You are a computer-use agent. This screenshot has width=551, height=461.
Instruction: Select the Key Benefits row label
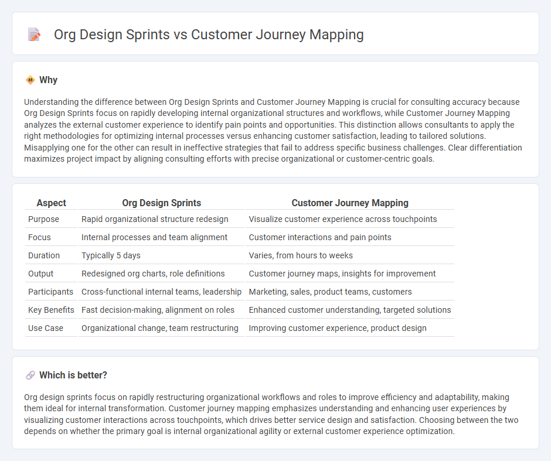click(x=51, y=310)
